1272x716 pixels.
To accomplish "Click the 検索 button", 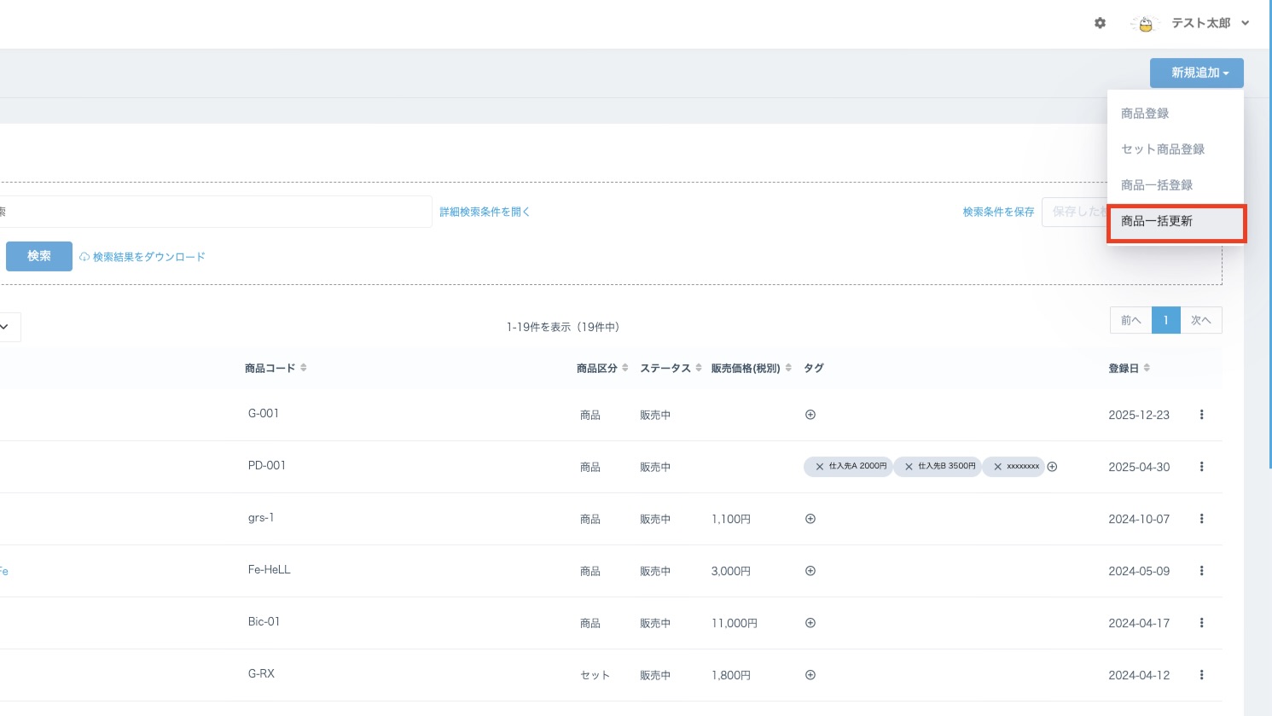I will 39,256.
